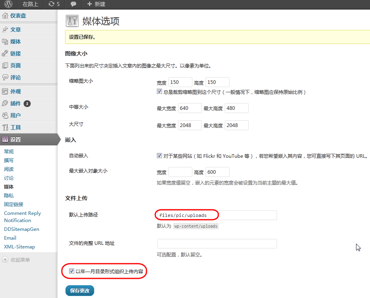Open the comments bubble icon in admin bar
Image resolution: width=370 pixels, height=298 pixels.
(x=73, y=4)
